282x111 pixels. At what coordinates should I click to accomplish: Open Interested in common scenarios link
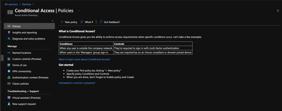pos(77,83)
